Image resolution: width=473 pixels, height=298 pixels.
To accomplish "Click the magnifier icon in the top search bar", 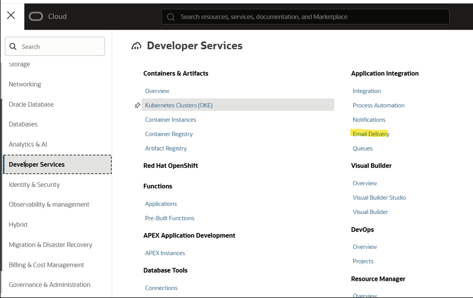I will click(171, 17).
